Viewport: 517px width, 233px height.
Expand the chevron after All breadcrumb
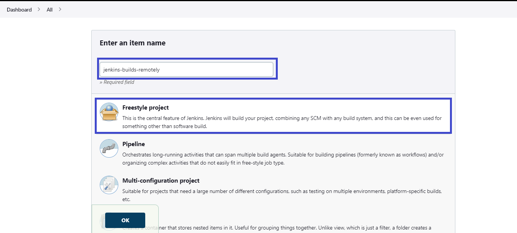(59, 9)
